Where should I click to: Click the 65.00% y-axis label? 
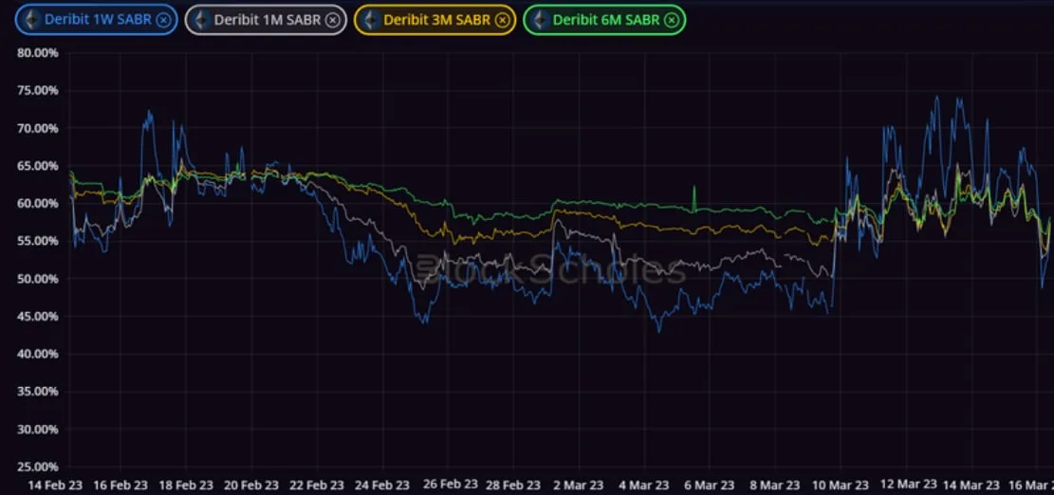pos(38,165)
